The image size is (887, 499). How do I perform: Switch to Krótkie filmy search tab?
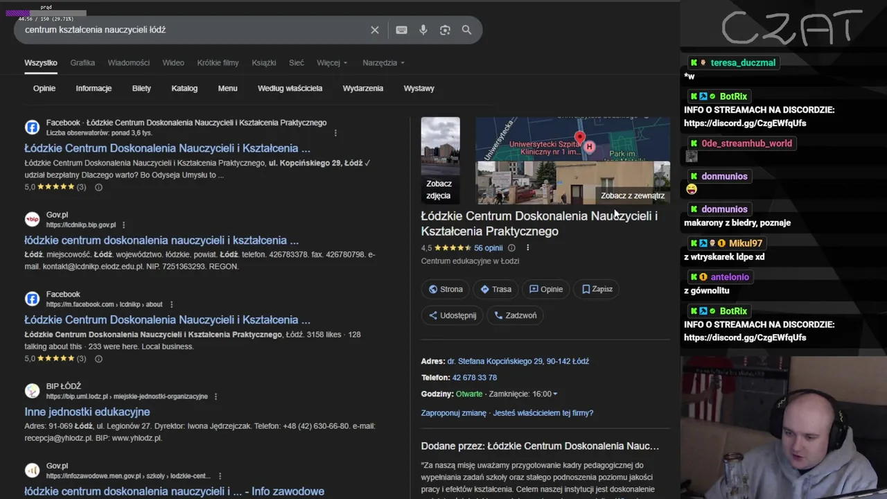218,62
